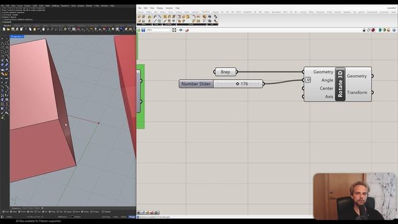This screenshot has width=398, height=224.
Task: Select the Transform tab in Grasshopper ribbon
Action: click(x=205, y=12)
